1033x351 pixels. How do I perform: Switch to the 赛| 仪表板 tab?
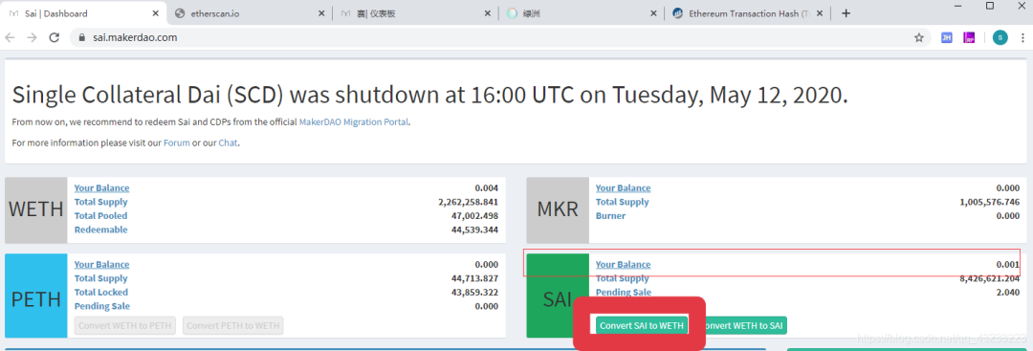click(x=415, y=13)
